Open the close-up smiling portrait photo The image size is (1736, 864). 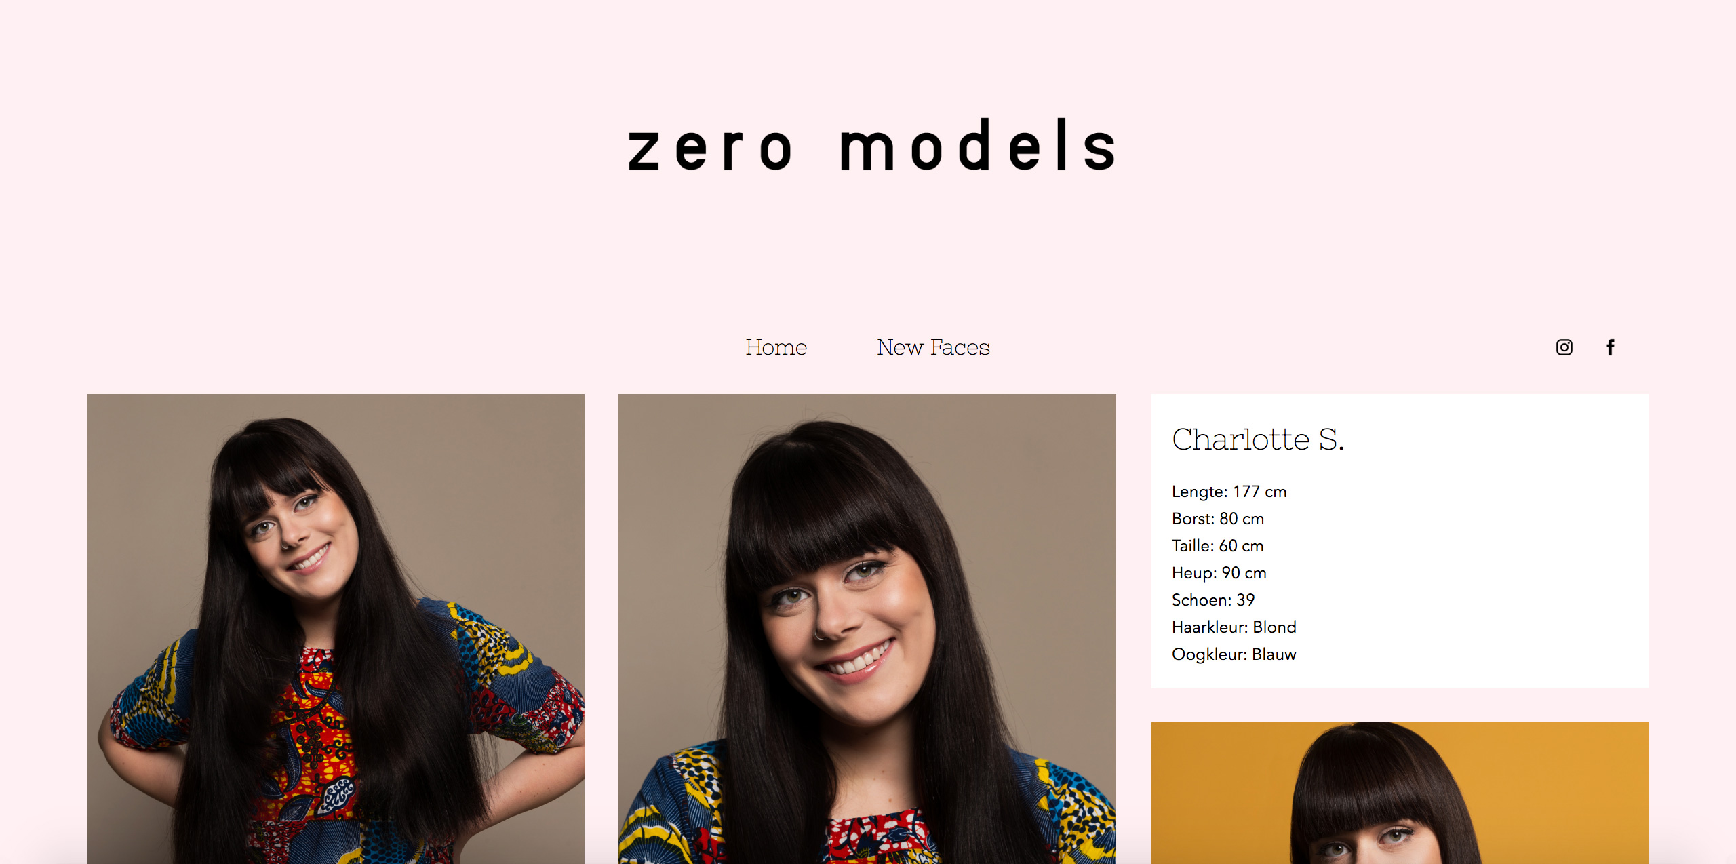click(867, 629)
